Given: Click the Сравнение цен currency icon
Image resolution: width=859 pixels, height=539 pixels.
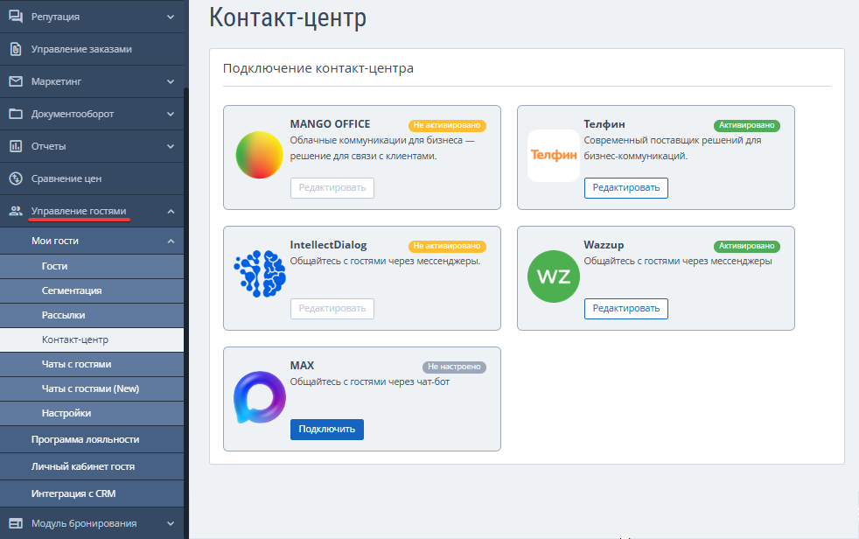Looking at the screenshot, I should (x=16, y=178).
